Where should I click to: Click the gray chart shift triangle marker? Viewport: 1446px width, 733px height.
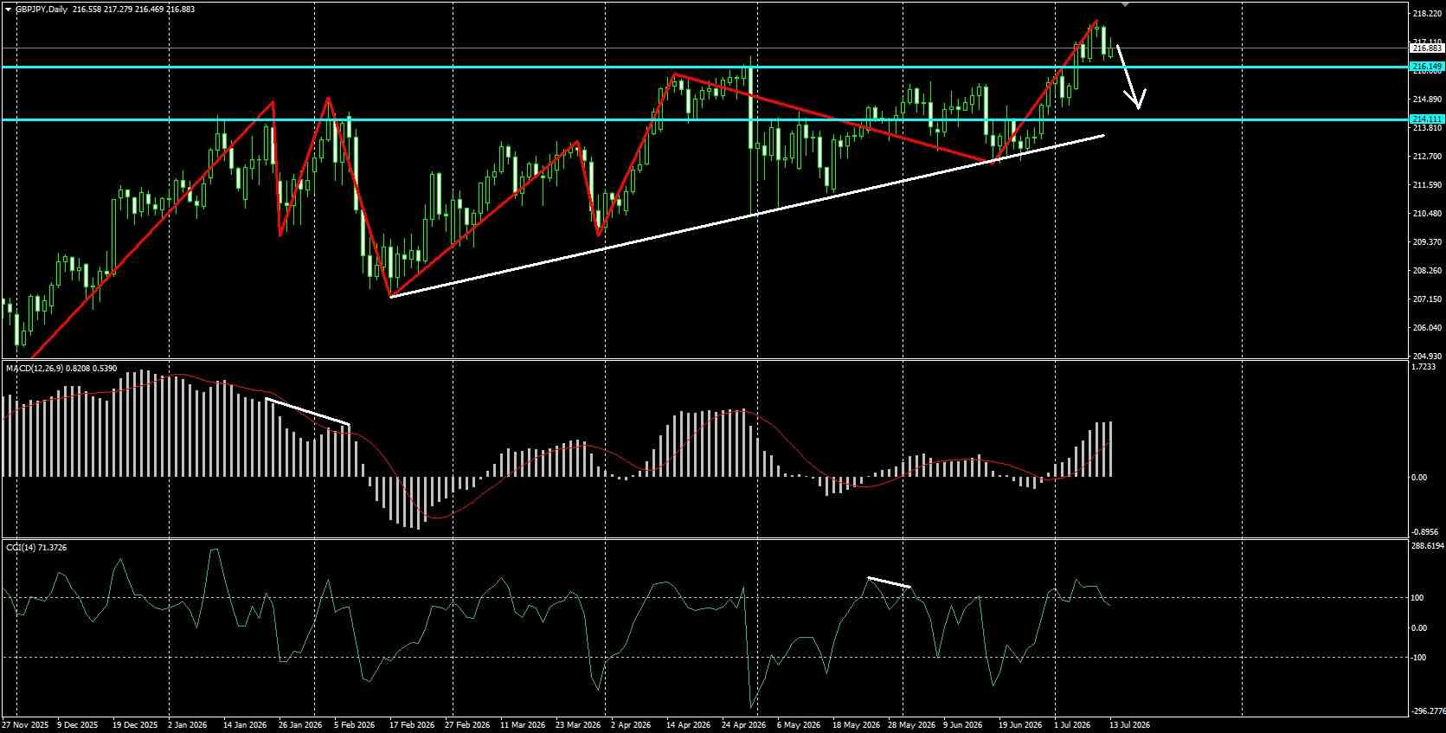tap(1126, 3)
